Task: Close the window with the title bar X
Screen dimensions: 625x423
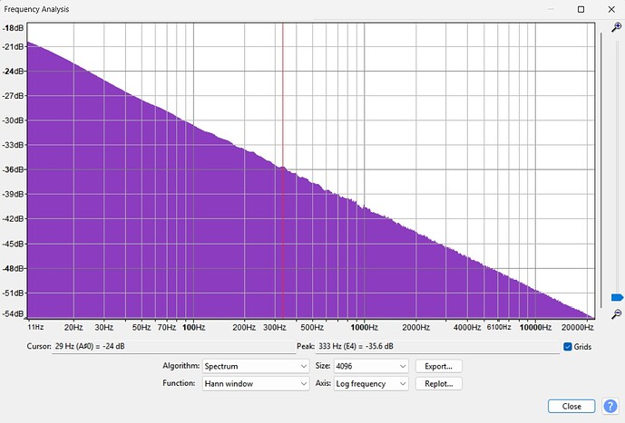Action: point(610,9)
